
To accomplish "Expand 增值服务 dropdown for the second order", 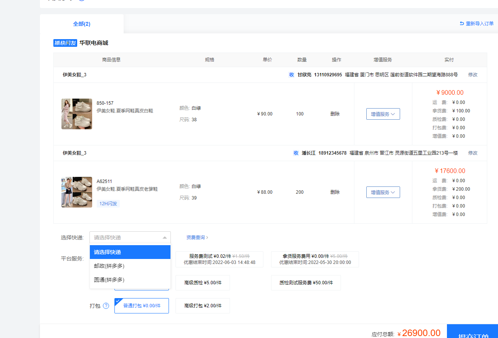I will coord(383,192).
